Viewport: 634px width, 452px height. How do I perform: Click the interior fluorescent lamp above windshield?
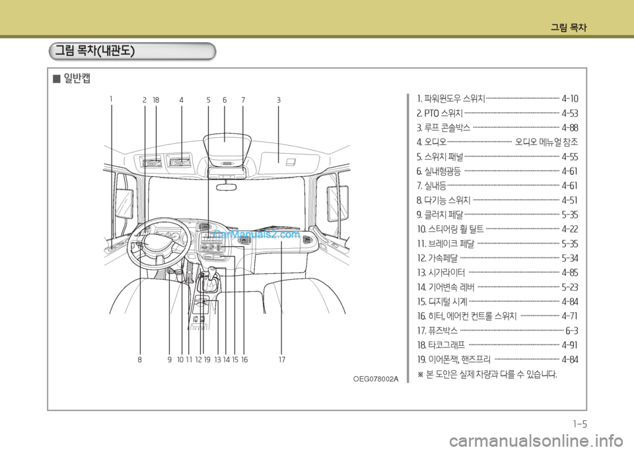pyautogui.click(x=227, y=149)
